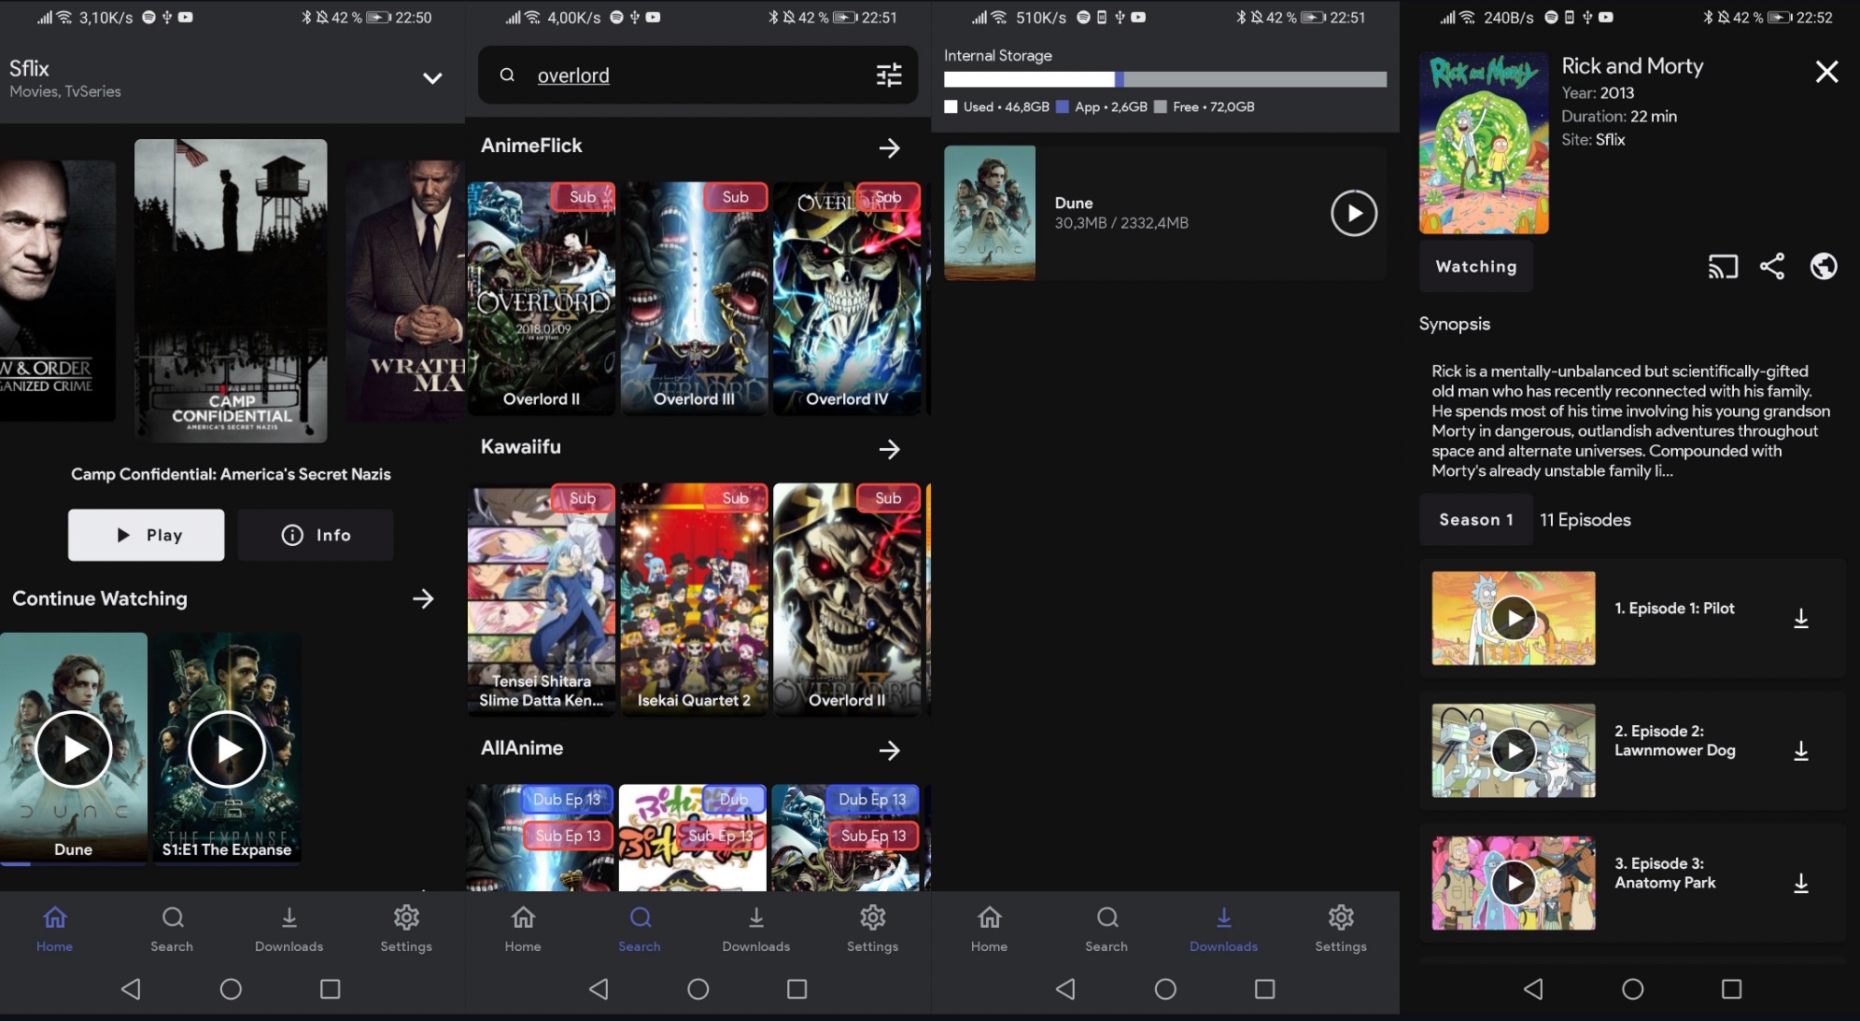
Task: Click the Download icon for Episode 1 Pilot
Action: (x=1801, y=618)
